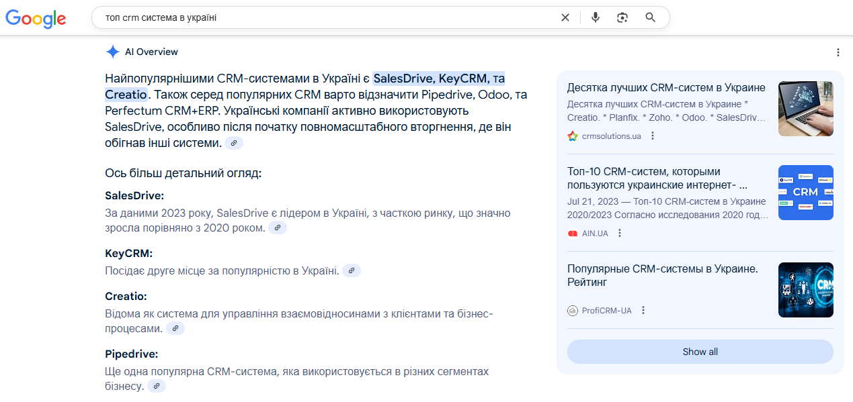Open three-dot menu next to ProfiCRM-UA
Viewport: 853px width, 402px height.
[643, 311]
